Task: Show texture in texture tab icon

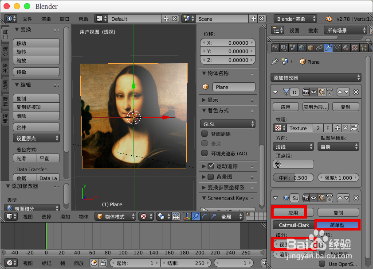Action: click(x=354, y=128)
